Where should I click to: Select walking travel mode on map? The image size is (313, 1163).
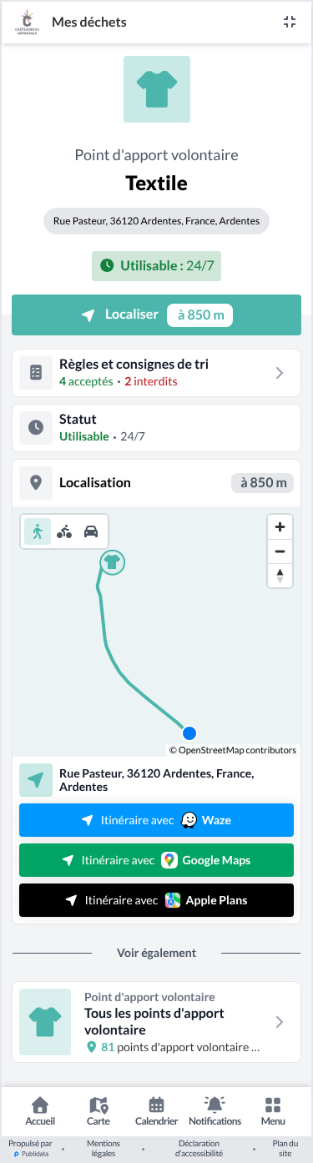tap(37, 531)
